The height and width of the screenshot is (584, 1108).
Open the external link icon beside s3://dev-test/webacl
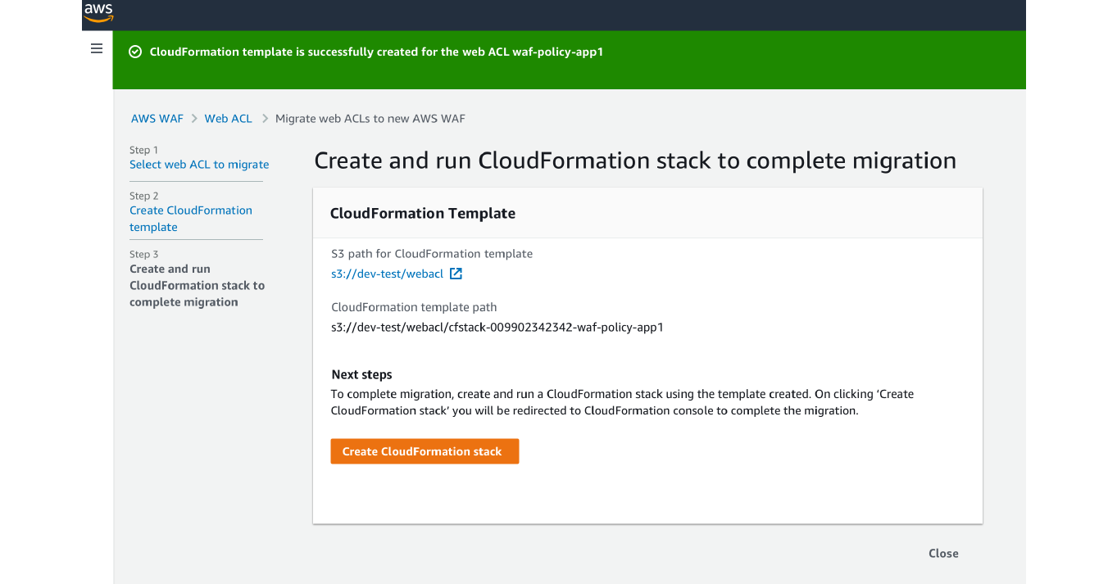point(456,274)
